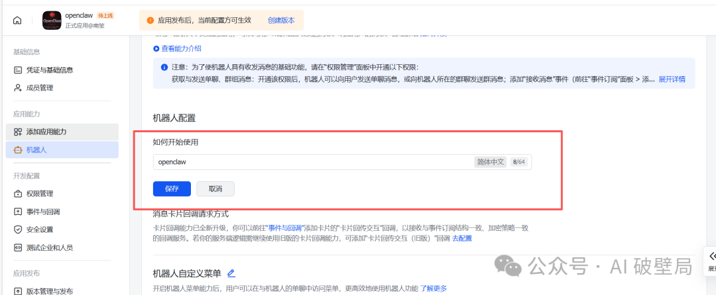Image resolution: width=716 pixels, height=295 pixels.
Task: Click the robot icon beside 机器人
Action: [18, 149]
